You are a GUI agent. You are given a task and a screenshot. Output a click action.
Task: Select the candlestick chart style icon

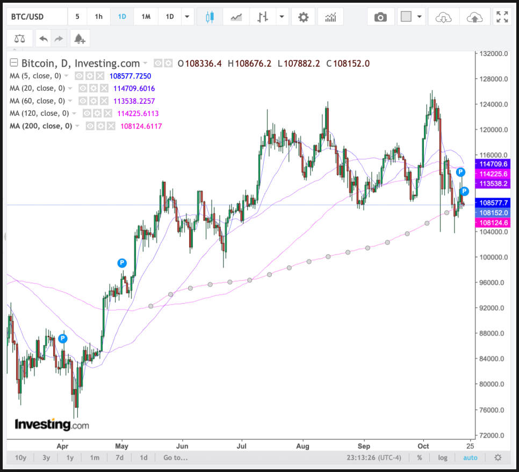(x=210, y=17)
